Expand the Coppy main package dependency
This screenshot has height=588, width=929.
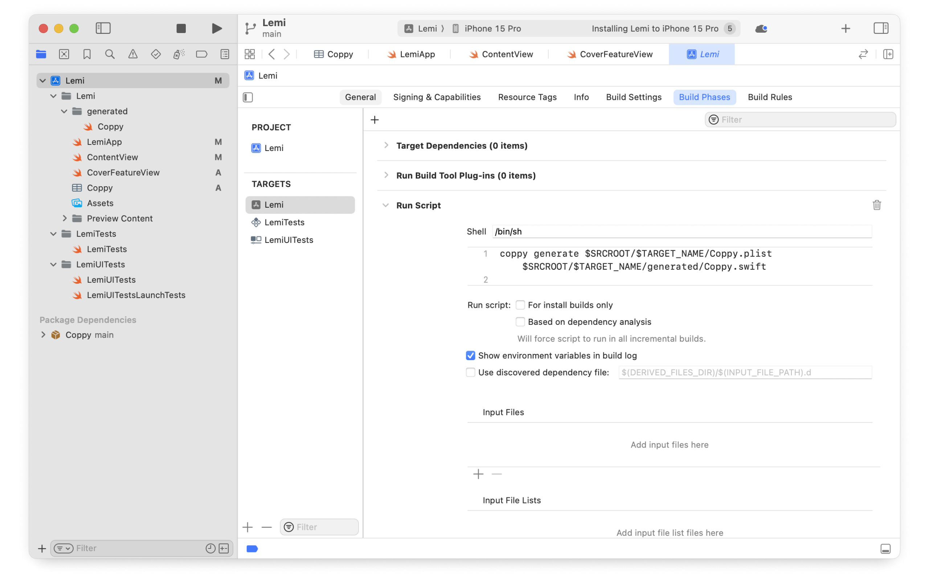click(x=43, y=335)
